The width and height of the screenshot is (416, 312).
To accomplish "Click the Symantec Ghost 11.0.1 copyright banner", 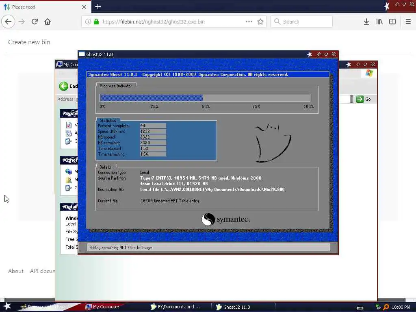I will click(x=208, y=74).
